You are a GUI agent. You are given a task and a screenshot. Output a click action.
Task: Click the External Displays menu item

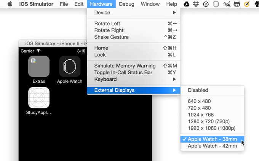click(134, 90)
